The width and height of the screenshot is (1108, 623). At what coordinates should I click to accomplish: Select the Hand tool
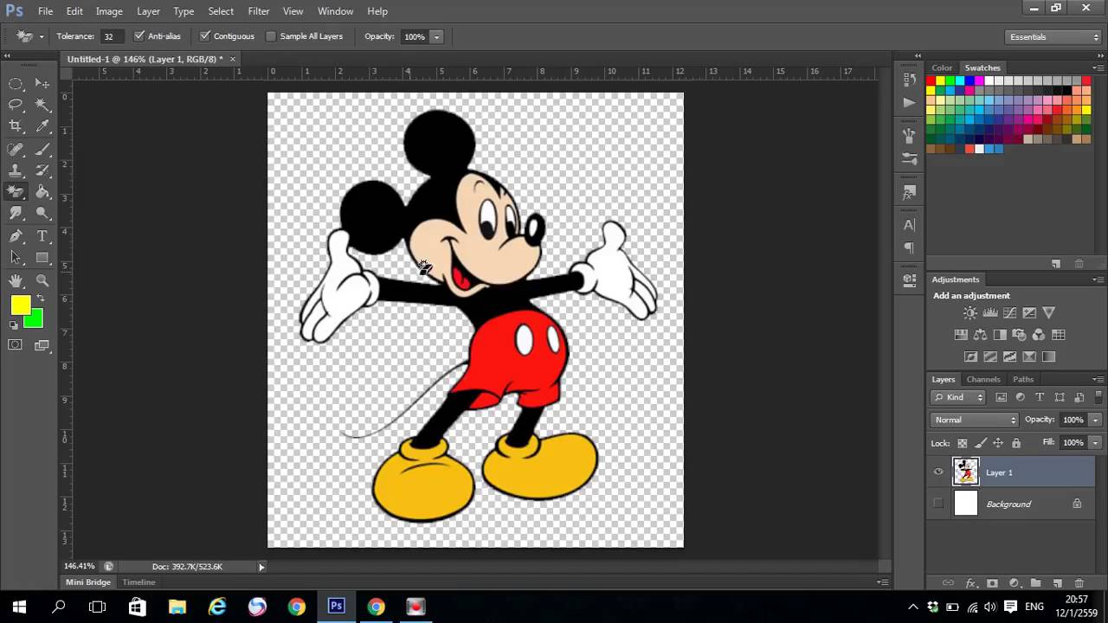(16, 280)
